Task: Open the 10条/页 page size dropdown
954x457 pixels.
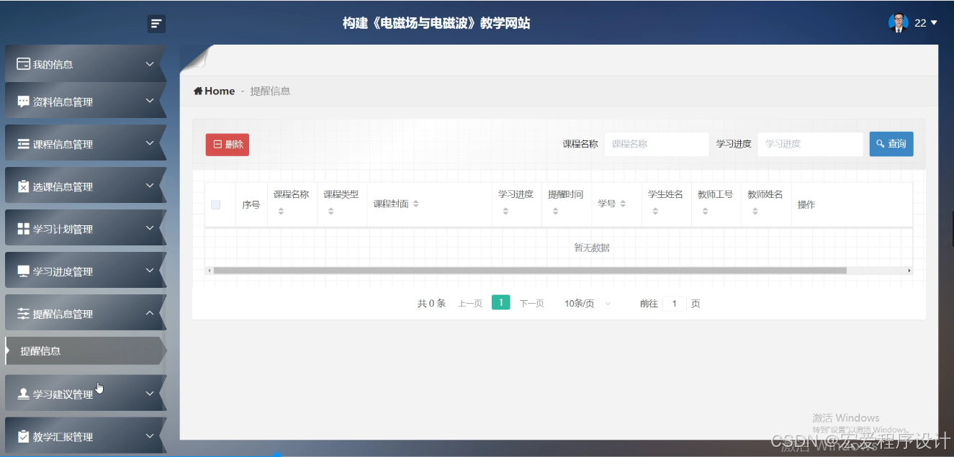Action: point(588,304)
